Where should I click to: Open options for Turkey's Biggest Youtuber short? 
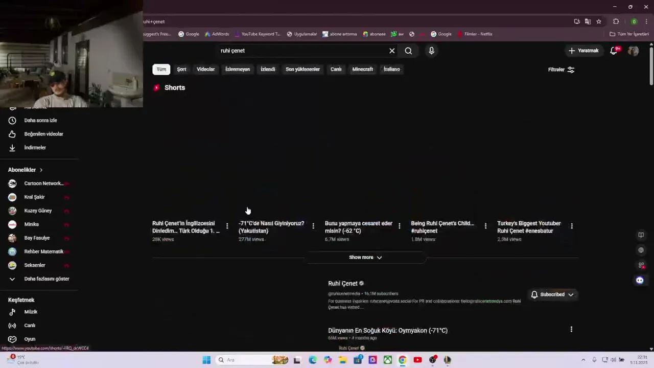click(571, 226)
